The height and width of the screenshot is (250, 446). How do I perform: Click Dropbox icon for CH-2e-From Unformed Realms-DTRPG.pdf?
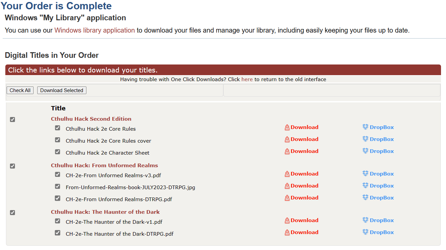[x=365, y=197]
